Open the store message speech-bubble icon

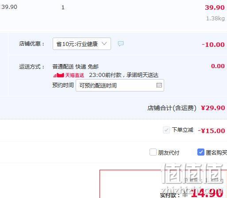point(121,44)
